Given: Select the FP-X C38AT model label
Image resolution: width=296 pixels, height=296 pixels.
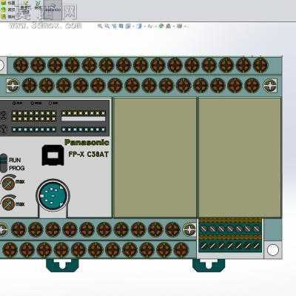Looking at the screenshot, I should 88,155.
